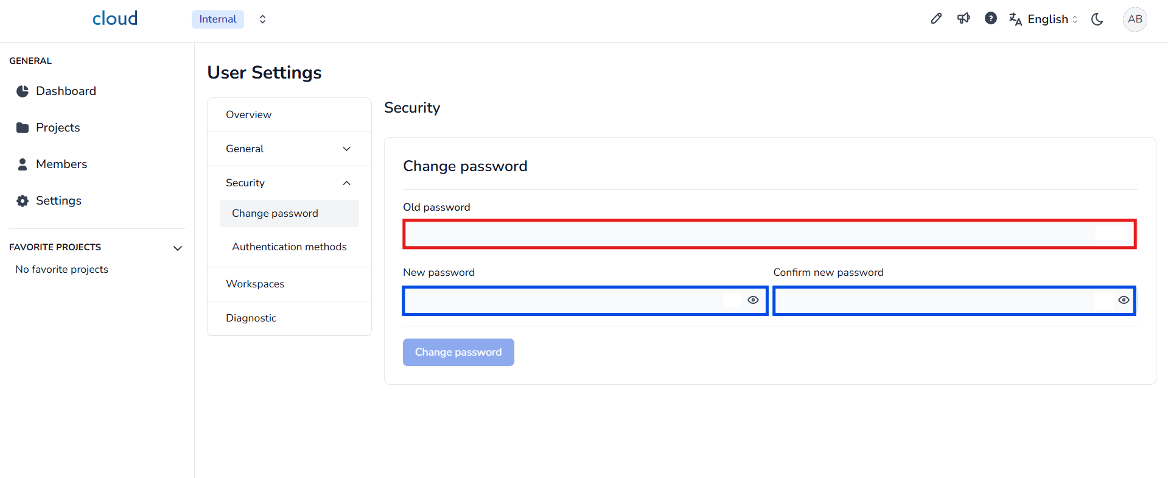Image resolution: width=1168 pixels, height=478 pixels.
Task: Collapse the Favorite Projects section
Action: pyautogui.click(x=178, y=248)
